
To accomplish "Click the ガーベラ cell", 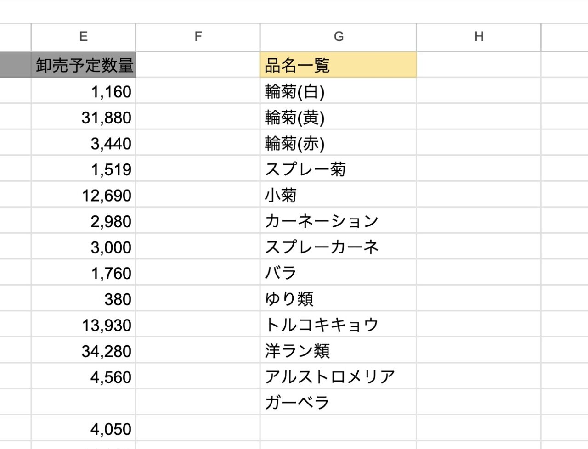I will click(x=339, y=402).
